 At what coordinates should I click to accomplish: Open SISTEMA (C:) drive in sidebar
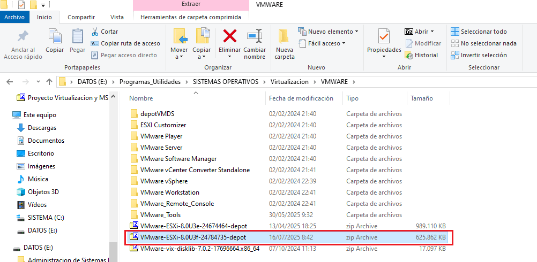tap(40, 218)
